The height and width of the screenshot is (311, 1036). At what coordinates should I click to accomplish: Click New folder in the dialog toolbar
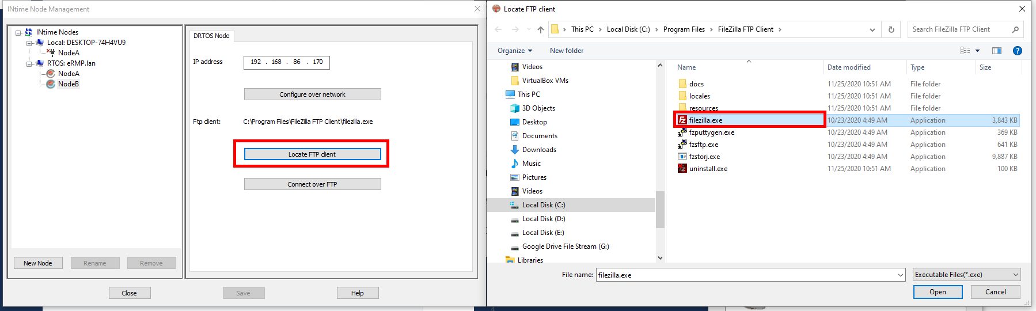point(567,51)
